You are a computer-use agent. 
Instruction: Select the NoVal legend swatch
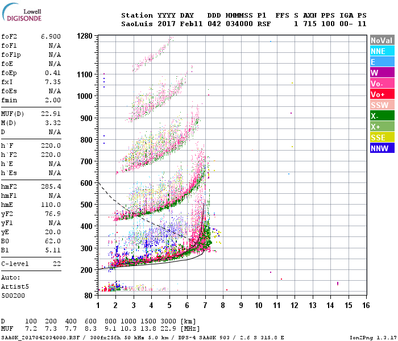click(x=382, y=40)
